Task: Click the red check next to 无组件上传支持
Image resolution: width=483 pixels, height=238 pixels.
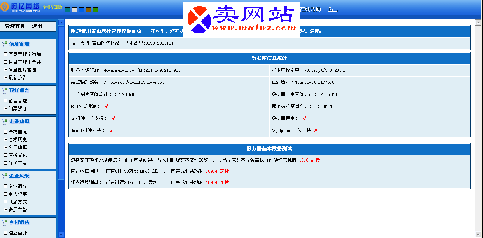Action: pyautogui.click(x=113, y=118)
